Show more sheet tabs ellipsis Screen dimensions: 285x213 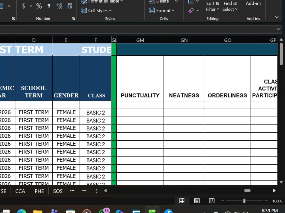(x=72, y=191)
